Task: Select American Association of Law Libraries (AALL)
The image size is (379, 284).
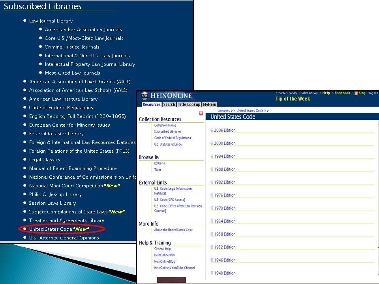Action: [80, 82]
